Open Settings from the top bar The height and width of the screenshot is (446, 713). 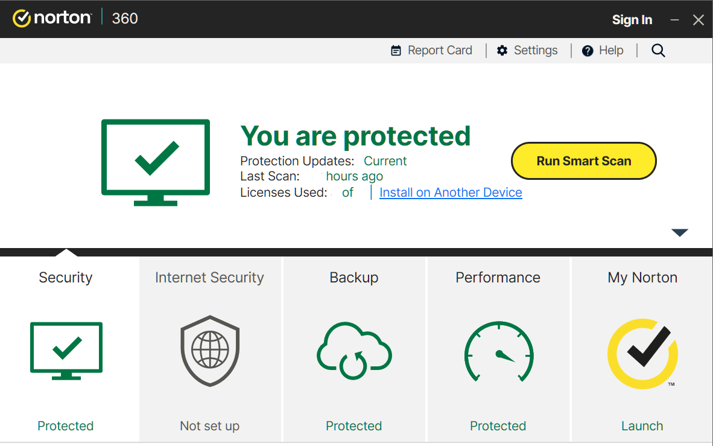click(527, 51)
